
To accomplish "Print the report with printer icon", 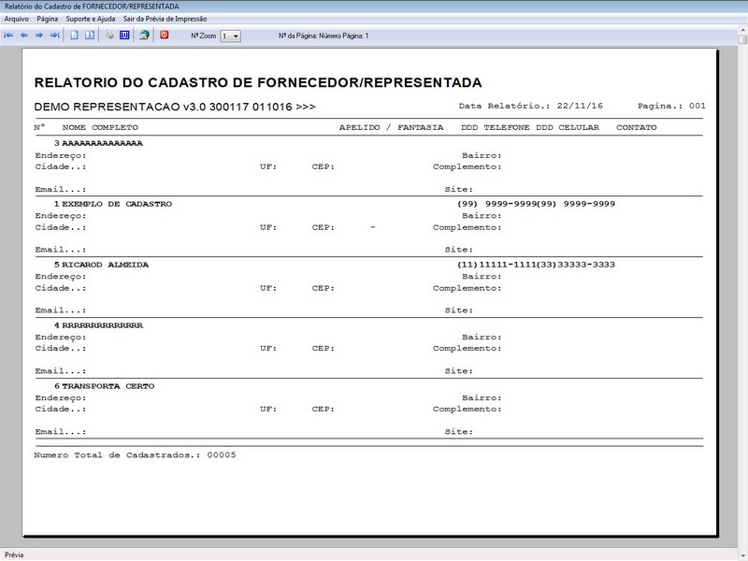I will tap(109, 36).
